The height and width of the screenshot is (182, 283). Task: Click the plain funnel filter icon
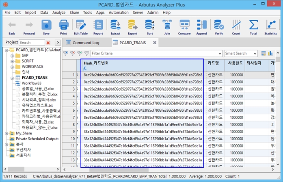[87, 53]
